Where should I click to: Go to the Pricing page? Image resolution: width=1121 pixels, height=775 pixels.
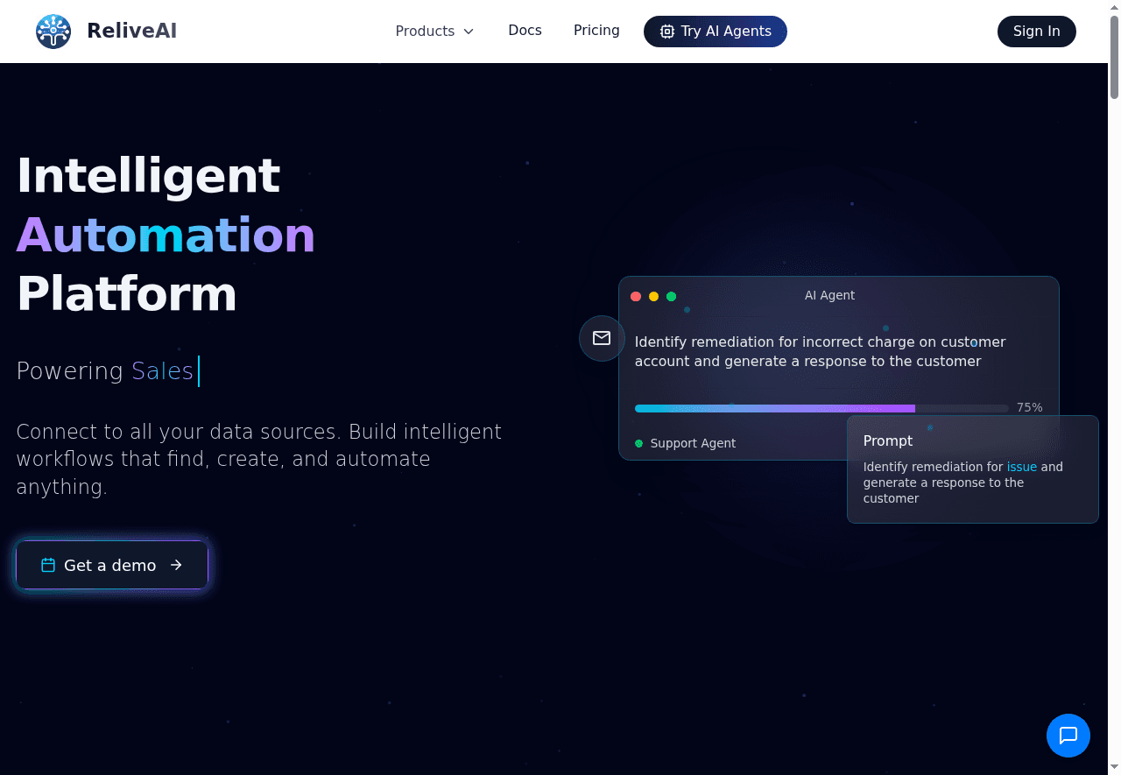pos(596,31)
